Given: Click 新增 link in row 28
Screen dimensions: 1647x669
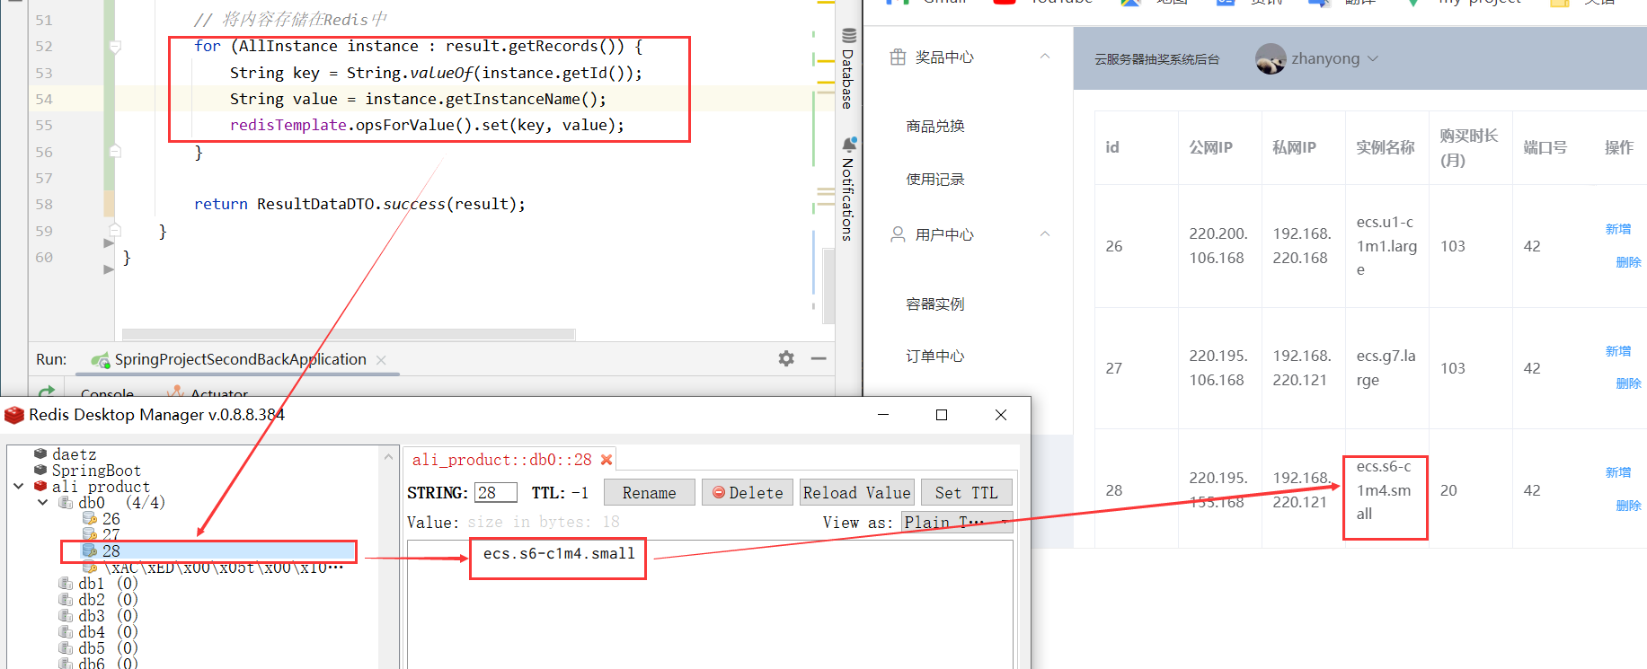Looking at the screenshot, I should point(1618,472).
